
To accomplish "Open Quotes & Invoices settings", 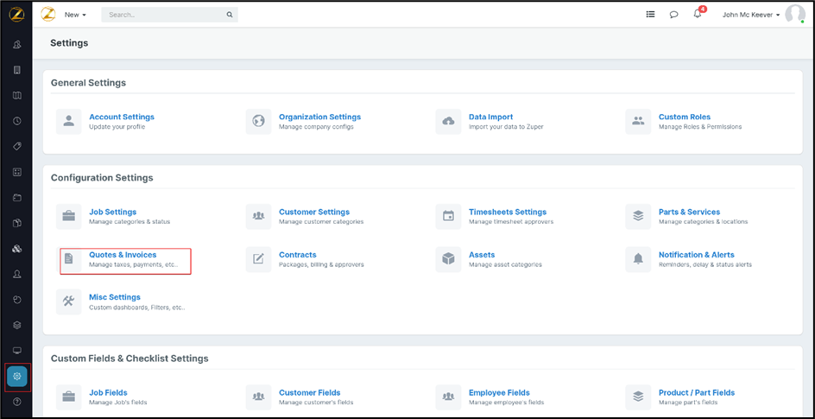I will pyautogui.click(x=123, y=255).
